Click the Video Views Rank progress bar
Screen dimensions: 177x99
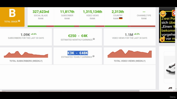point(92,26)
